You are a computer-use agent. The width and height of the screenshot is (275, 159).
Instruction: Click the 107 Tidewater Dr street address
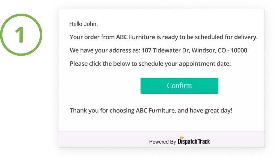click(x=165, y=50)
